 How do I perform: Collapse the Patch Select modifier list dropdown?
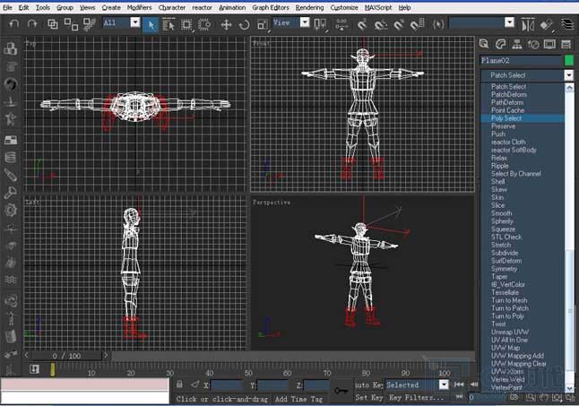568,75
